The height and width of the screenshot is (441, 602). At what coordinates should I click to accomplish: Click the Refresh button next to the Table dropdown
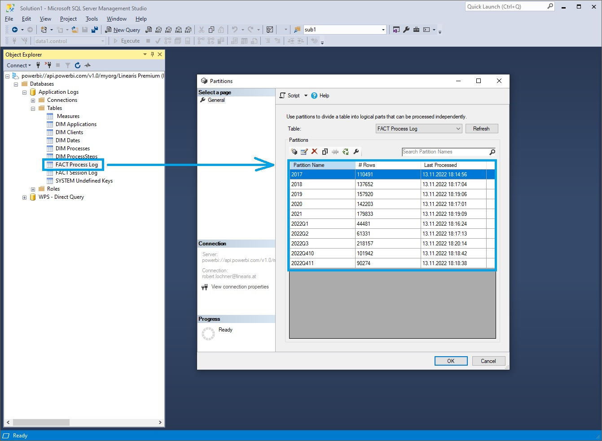pos(482,128)
